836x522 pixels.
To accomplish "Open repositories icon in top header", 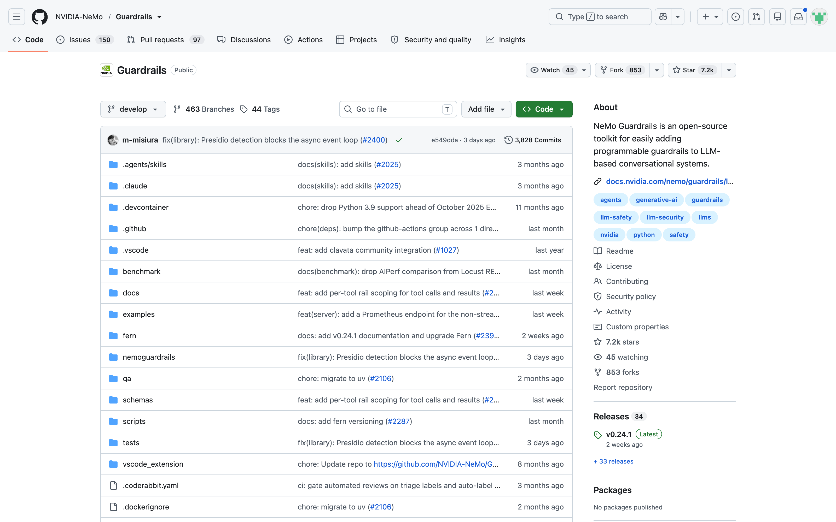I will point(777,16).
